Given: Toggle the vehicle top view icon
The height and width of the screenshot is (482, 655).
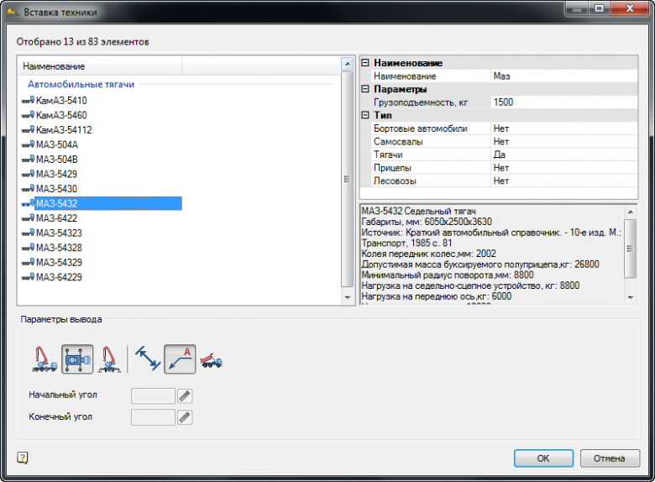Looking at the screenshot, I should point(78,359).
